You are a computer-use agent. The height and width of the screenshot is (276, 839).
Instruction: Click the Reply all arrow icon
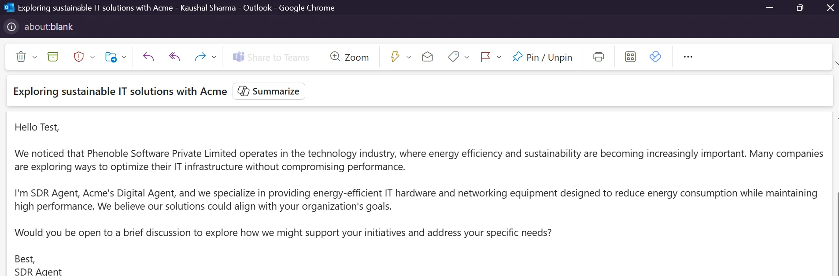174,57
